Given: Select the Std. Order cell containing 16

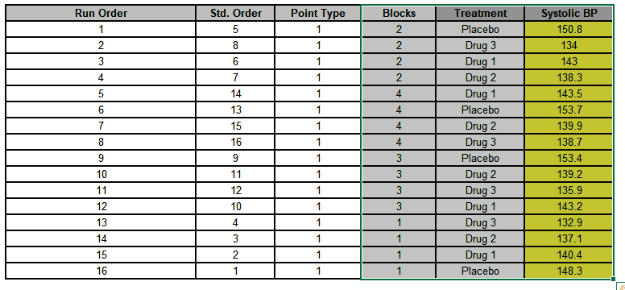Looking at the screenshot, I should point(235,142).
